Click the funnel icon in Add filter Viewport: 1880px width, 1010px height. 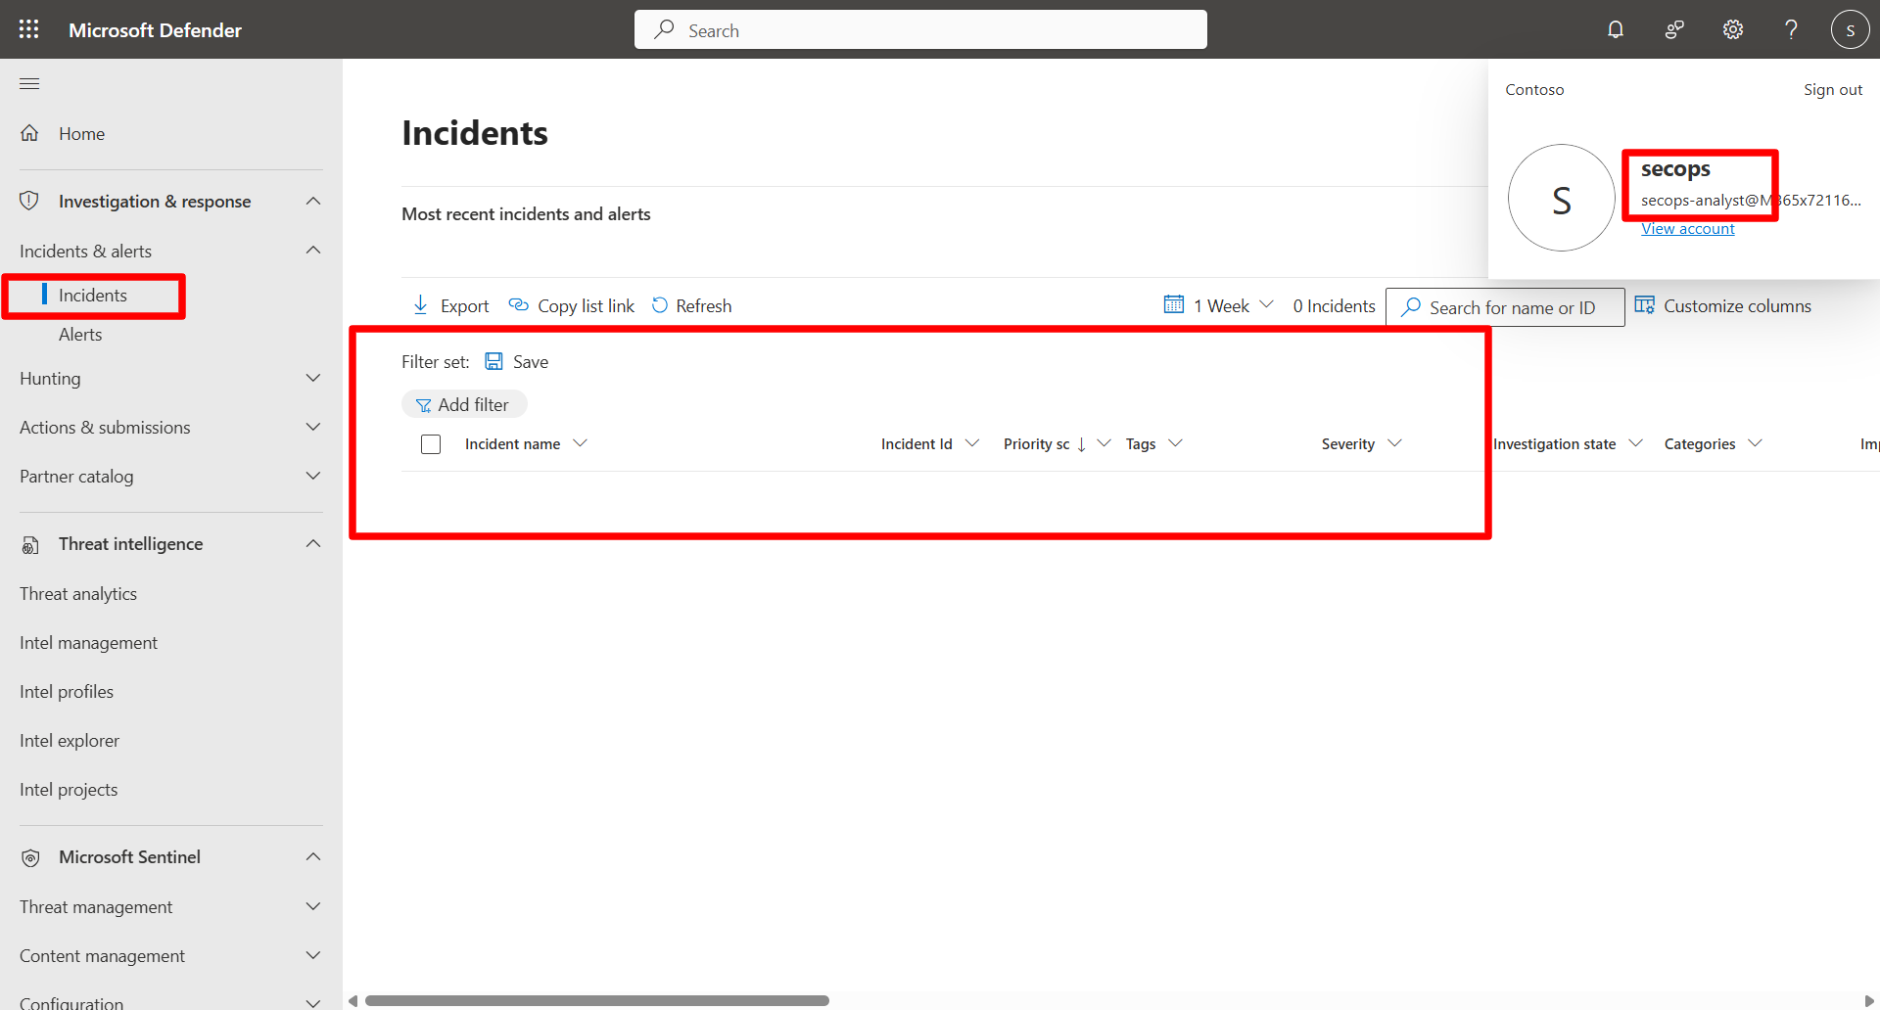coord(423,405)
